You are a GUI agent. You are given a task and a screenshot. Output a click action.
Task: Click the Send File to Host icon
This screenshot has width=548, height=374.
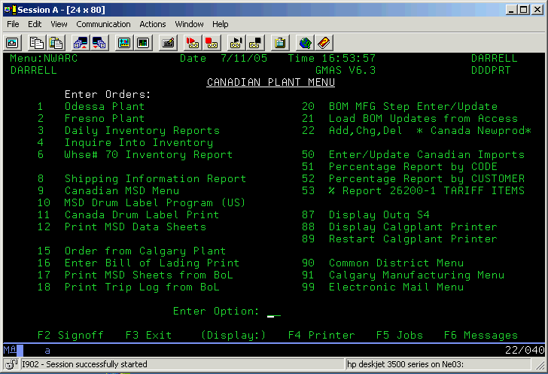pos(80,42)
